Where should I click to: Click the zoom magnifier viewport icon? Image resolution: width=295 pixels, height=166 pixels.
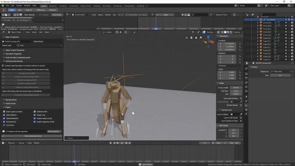(x=201, y=38)
